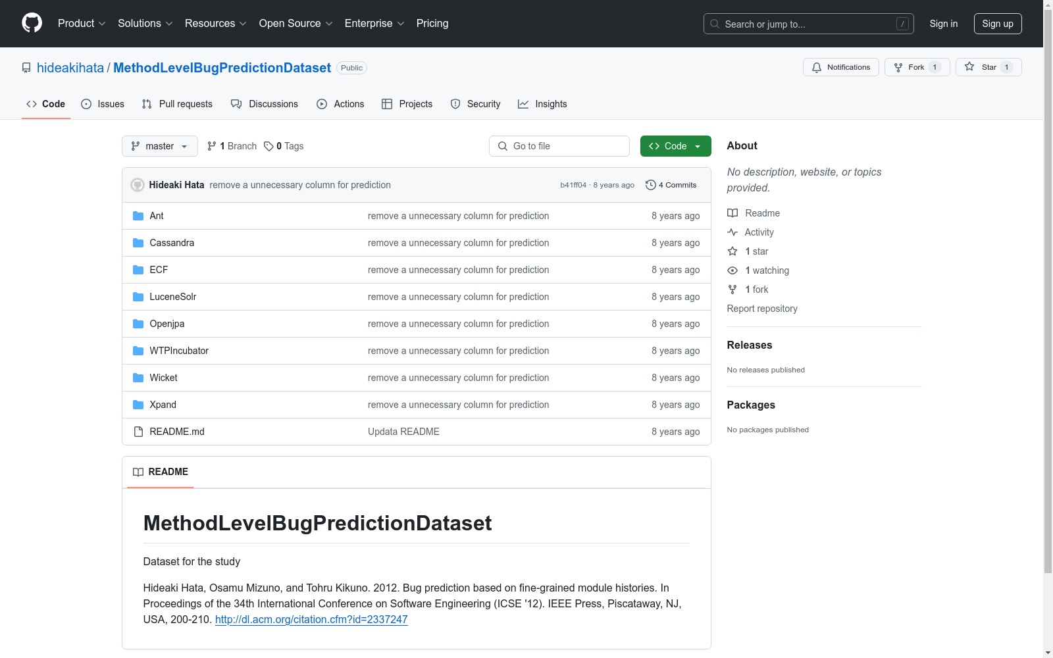Open the Hideaki Hata author link

(x=176, y=185)
